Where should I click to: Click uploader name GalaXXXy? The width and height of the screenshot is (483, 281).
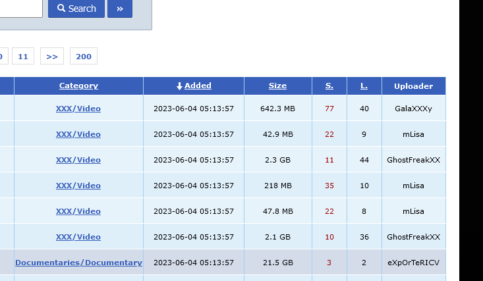tap(413, 109)
